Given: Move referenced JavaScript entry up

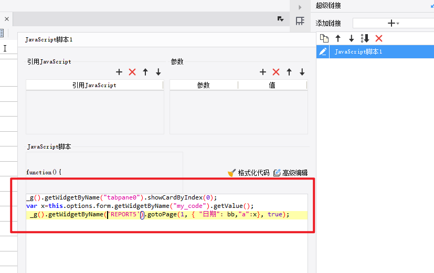Looking at the screenshot, I should click(145, 72).
